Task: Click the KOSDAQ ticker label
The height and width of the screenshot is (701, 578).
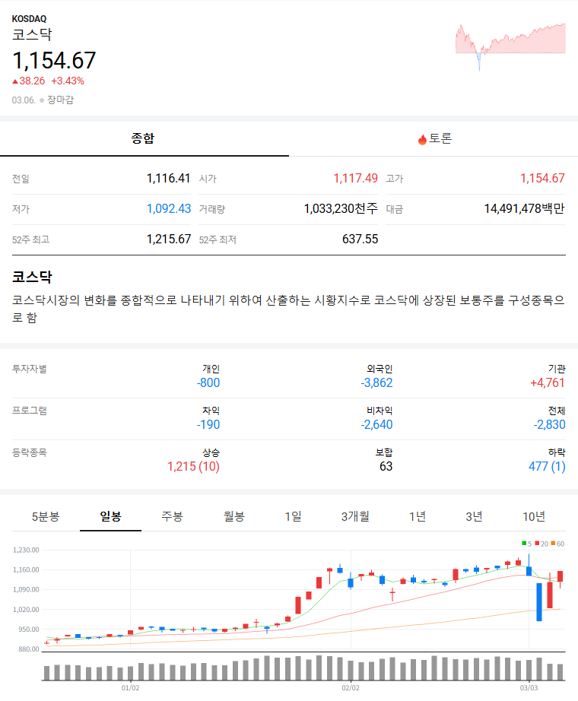Action: point(29,19)
